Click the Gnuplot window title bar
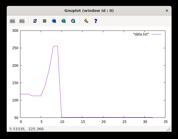 [89, 11]
